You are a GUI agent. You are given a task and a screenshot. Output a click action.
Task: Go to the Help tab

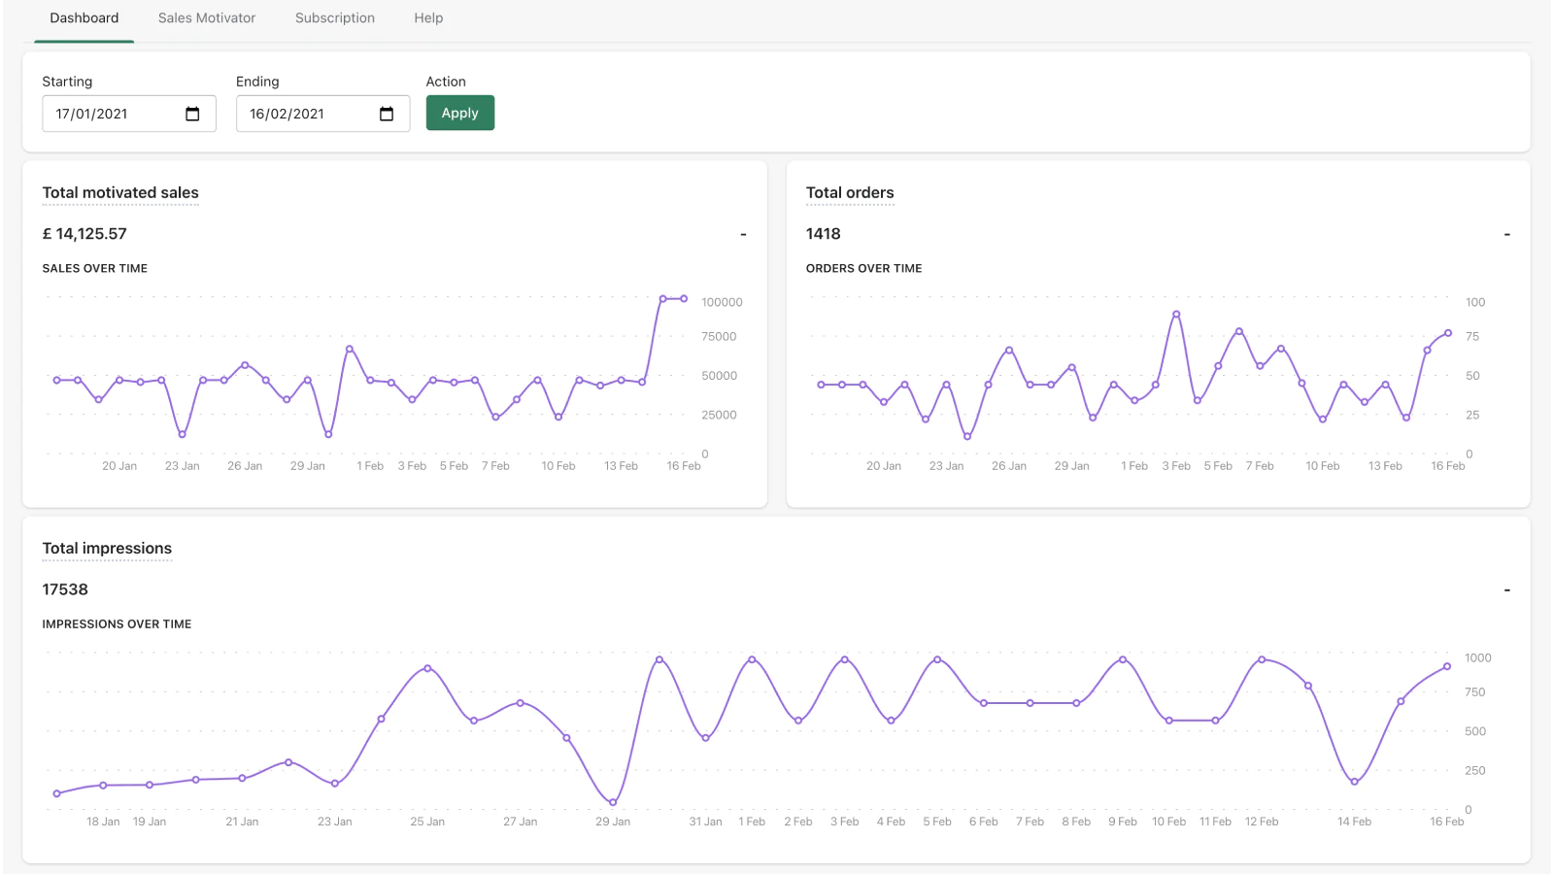[428, 17]
